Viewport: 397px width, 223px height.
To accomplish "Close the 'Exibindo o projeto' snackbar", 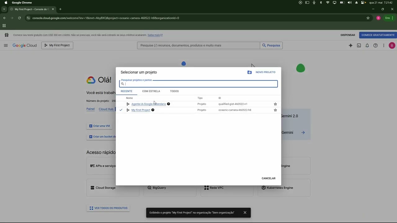I will pos(245,212).
